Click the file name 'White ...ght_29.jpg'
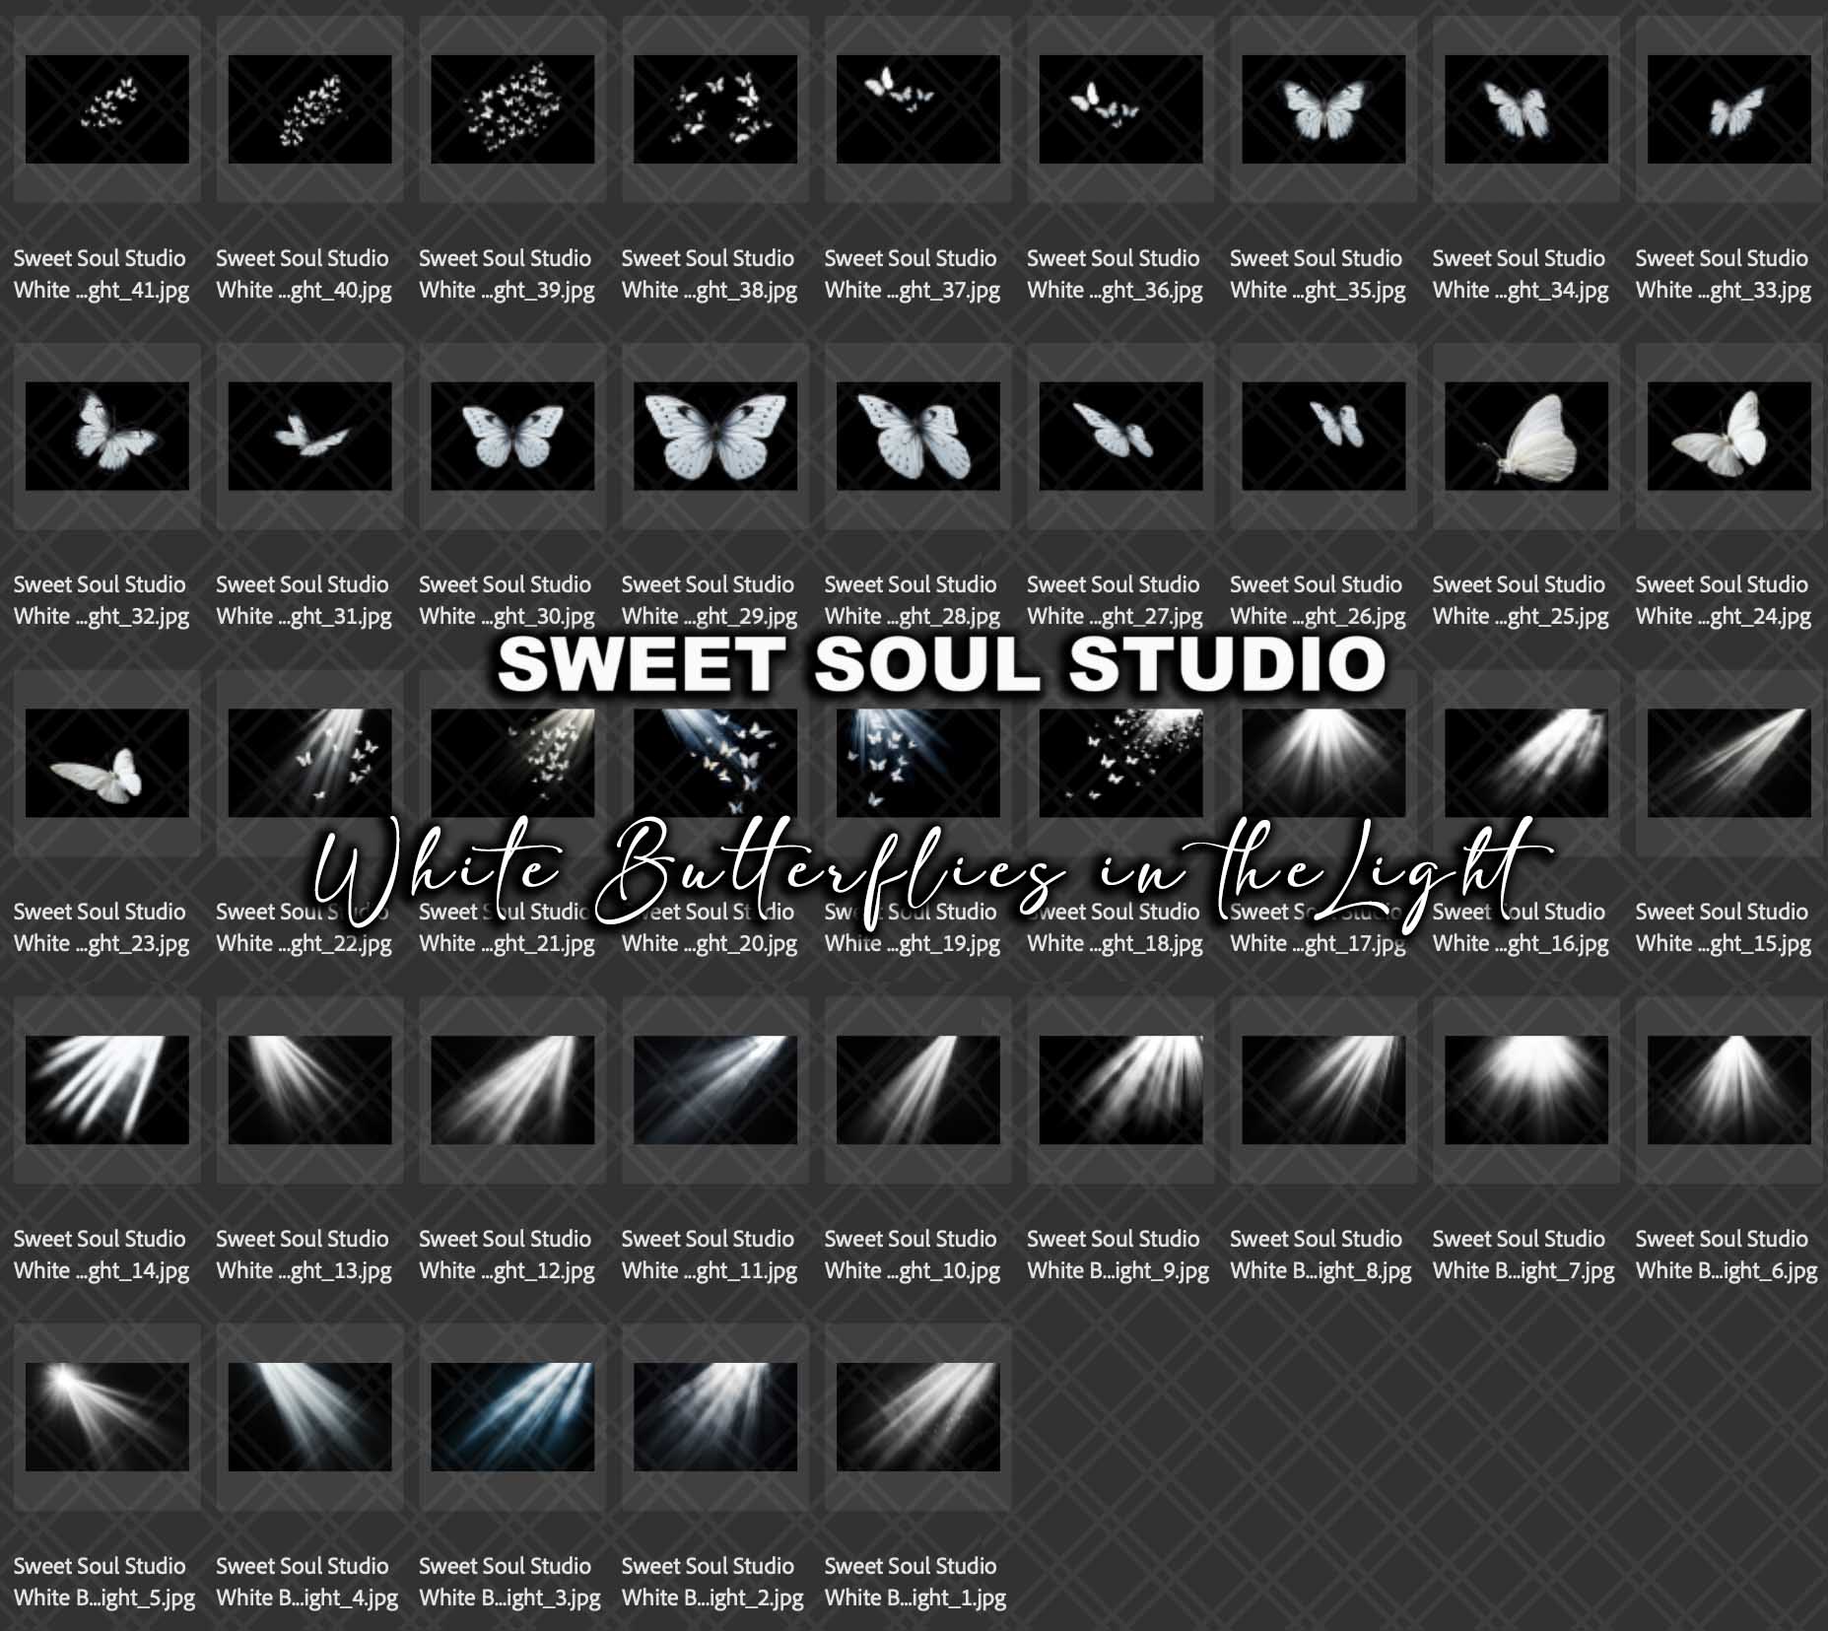Image resolution: width=1828 pixels, height=1631 pixels. (710, 617)
